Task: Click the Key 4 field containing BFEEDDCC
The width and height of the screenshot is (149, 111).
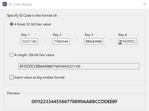Action: (x=128, y=41)
